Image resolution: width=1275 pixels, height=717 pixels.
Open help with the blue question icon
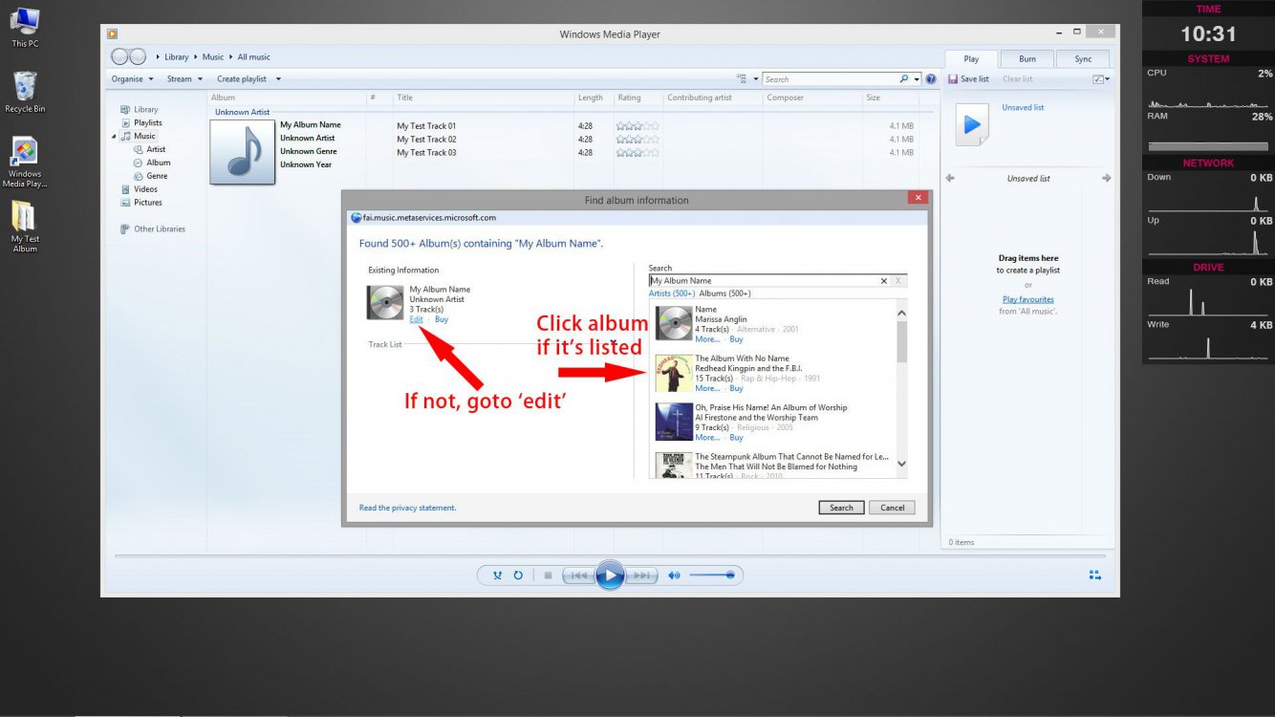click(x=931, y=79)
